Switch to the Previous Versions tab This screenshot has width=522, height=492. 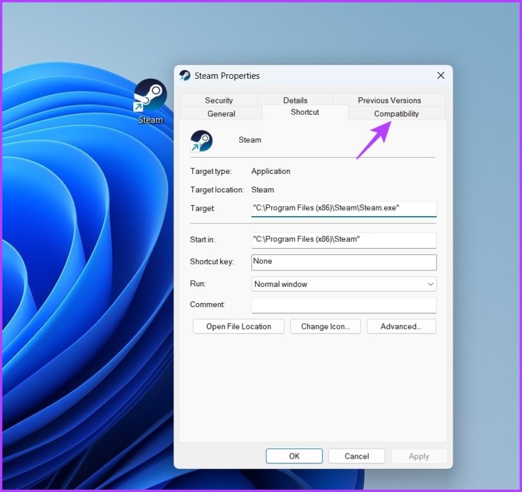(389, 100)
